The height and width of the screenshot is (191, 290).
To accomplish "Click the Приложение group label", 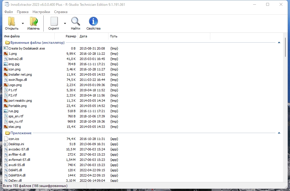I will [21, 133].
